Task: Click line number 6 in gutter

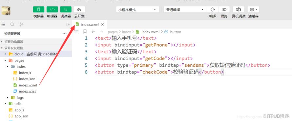Action: tap(86, 72)
